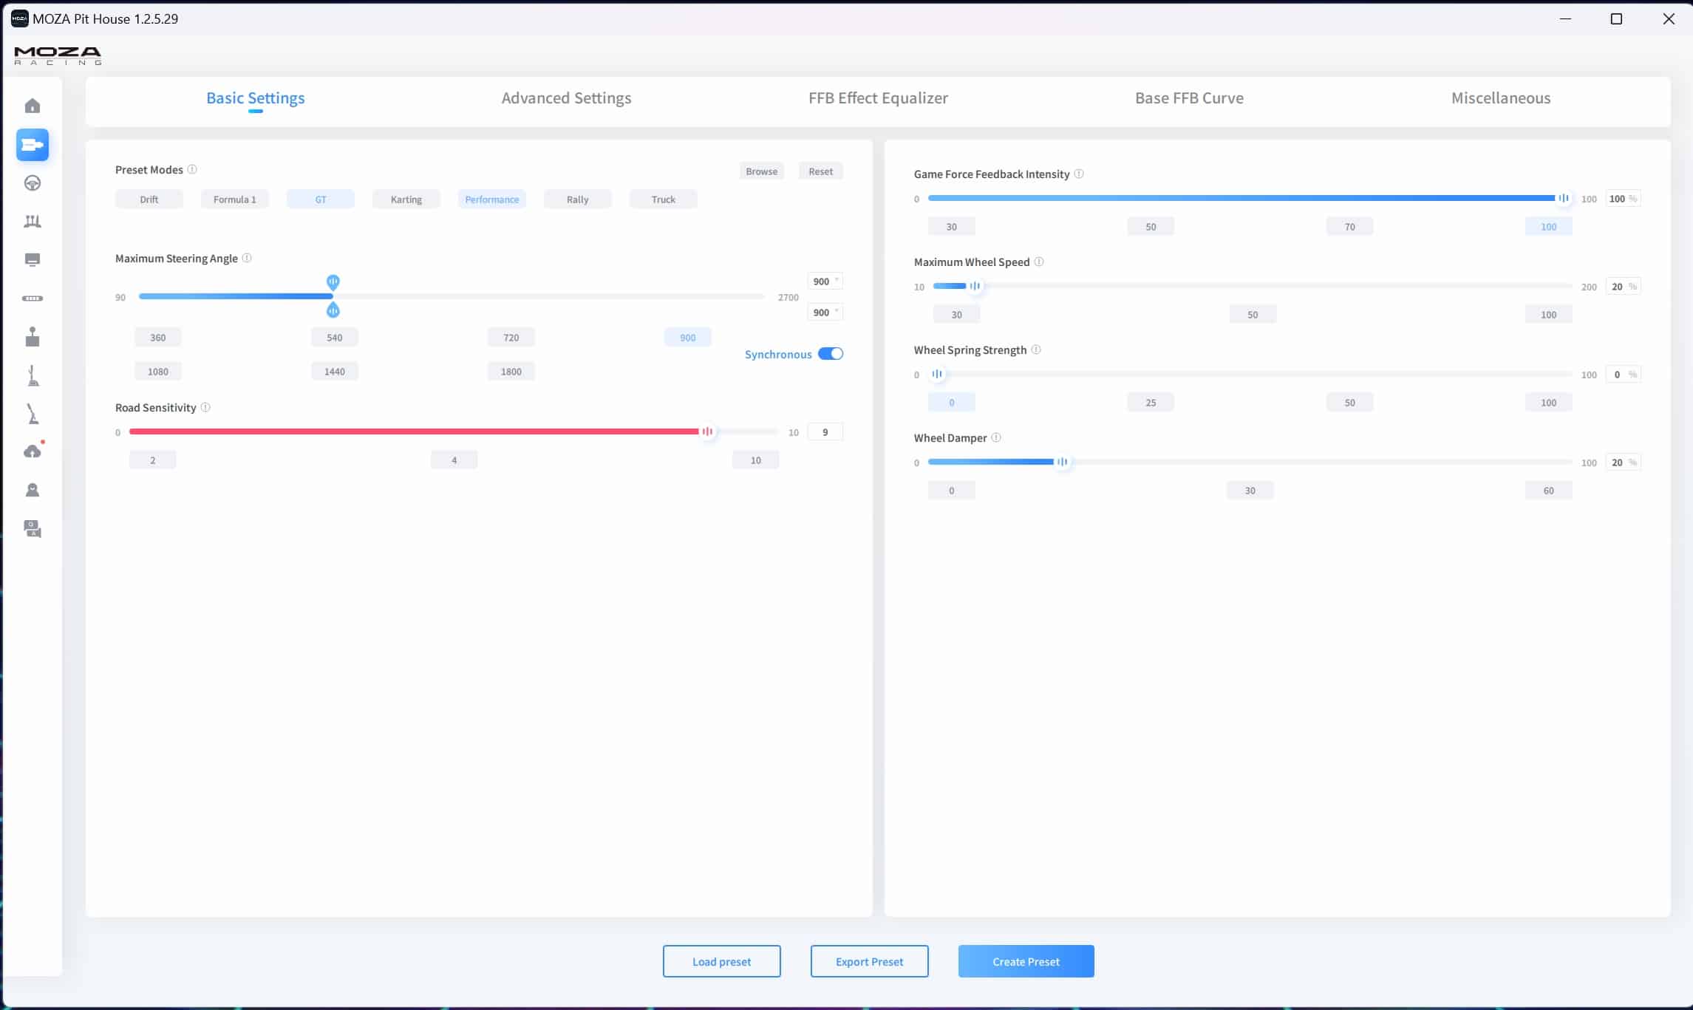Screen dimensions: 1693x1010
Task: Open the Home page in sidebar
Action: (x=33, y=106)
